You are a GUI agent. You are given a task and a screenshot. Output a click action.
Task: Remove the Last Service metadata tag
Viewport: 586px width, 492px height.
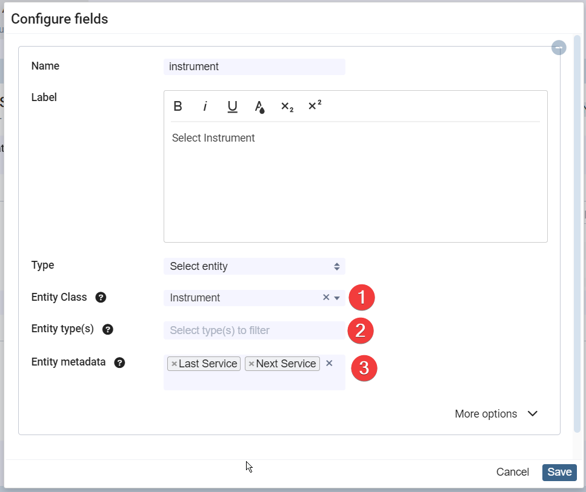click(x=175, y=364)
